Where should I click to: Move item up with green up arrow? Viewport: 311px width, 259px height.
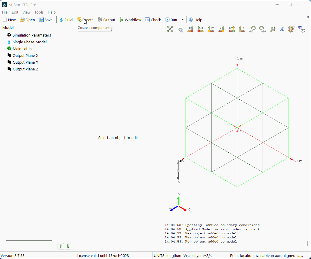(61, 247)
